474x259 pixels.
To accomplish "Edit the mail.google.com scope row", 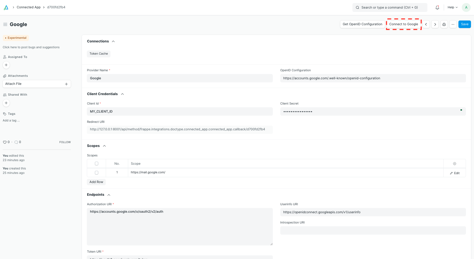I will click(x=455, y=173).
